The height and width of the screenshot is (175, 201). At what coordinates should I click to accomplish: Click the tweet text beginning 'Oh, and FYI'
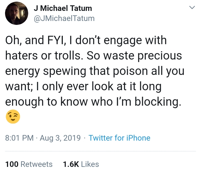(95, 71)
